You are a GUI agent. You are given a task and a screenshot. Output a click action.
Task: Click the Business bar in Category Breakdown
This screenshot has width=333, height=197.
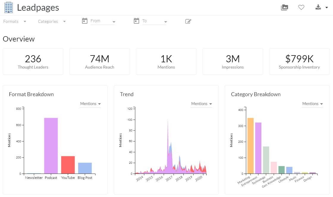pyautogui.click(x=274, y=168)
